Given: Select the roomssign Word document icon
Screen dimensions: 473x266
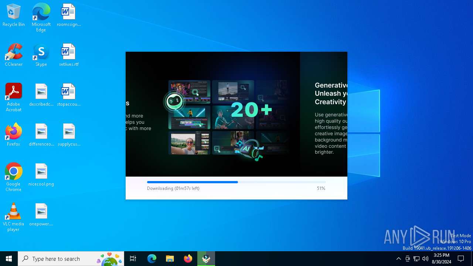Looking at the screenshot, I should [69, 16].
